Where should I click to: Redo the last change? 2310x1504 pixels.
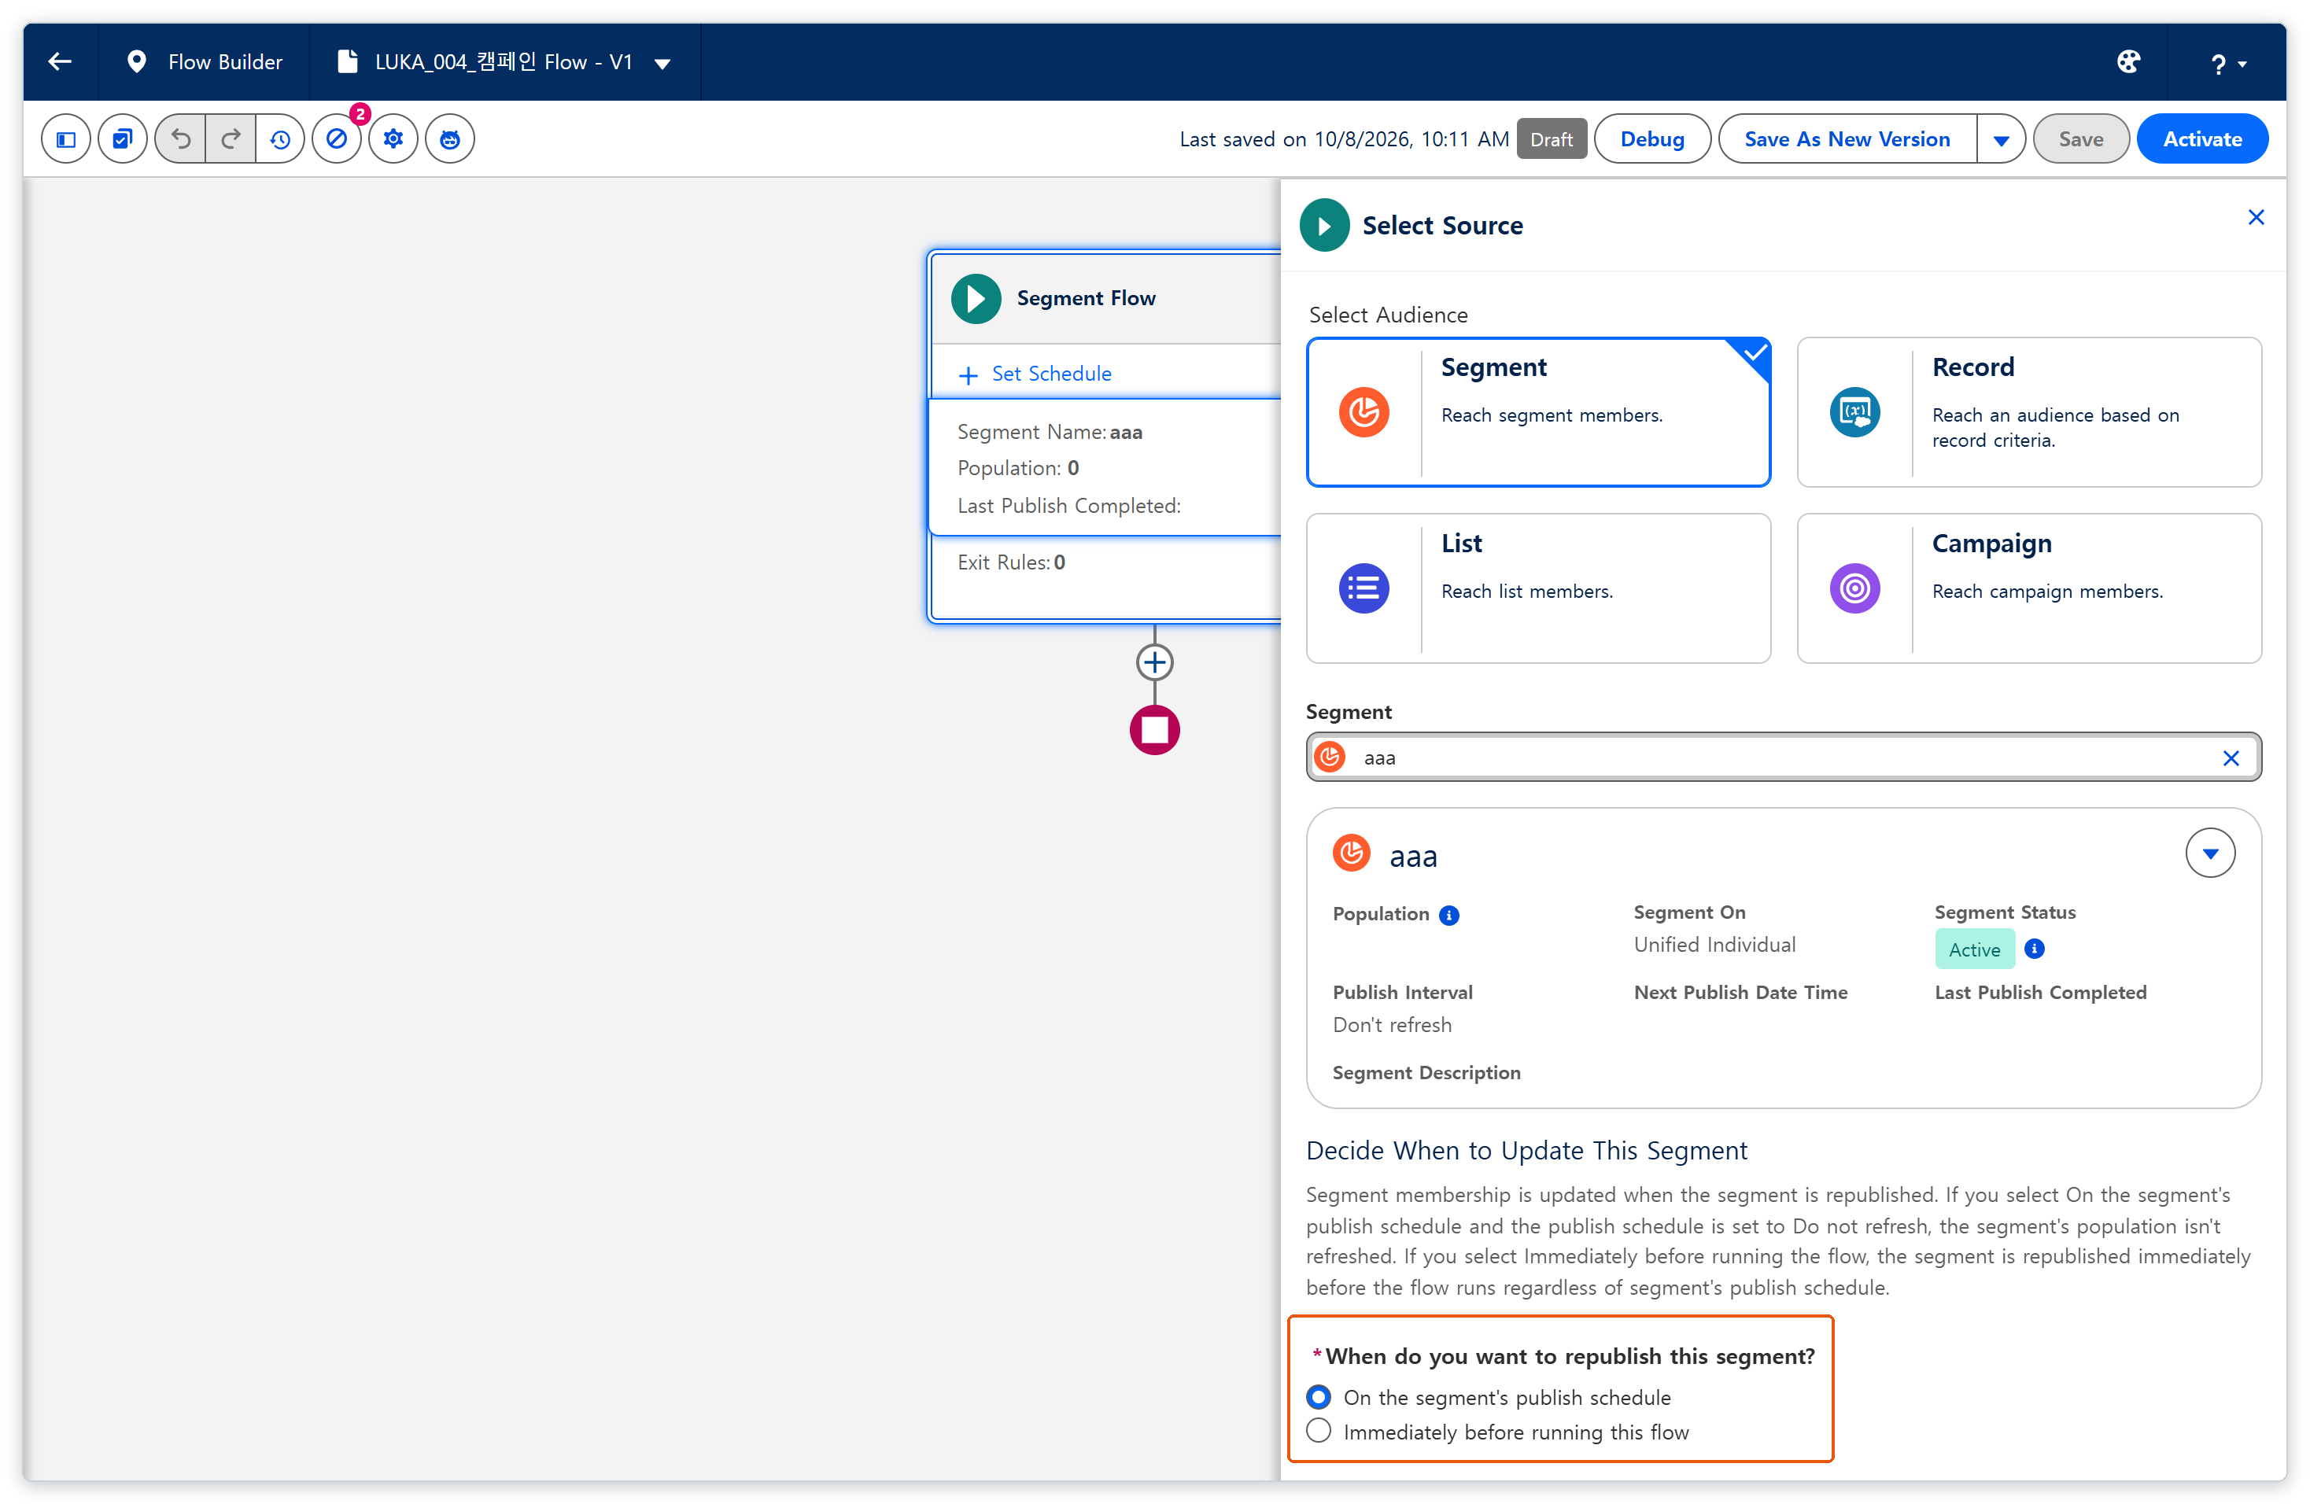[231, 138]
